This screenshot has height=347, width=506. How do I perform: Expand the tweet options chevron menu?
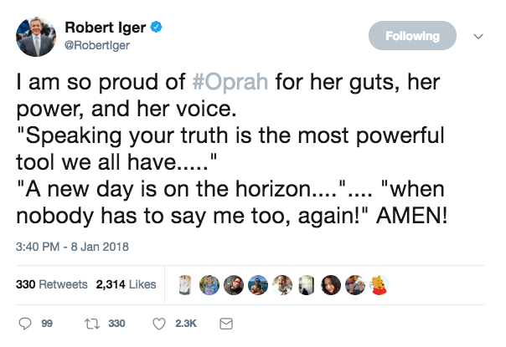tap(479, 37)
